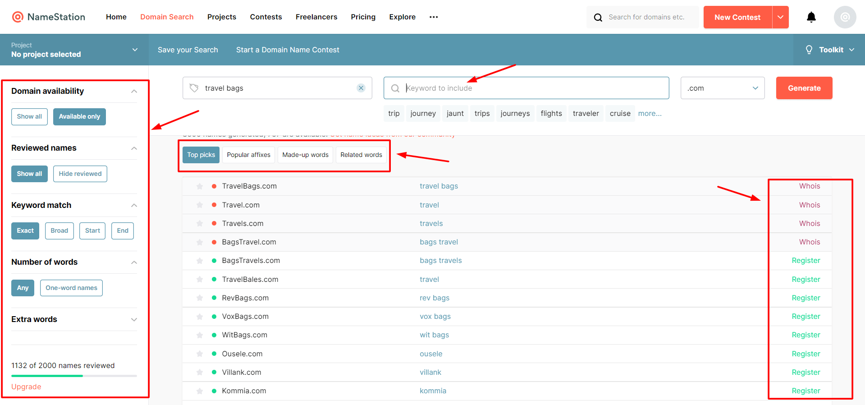
Task: Star the TravelBags.com domain
Action: tap(200, 186)
